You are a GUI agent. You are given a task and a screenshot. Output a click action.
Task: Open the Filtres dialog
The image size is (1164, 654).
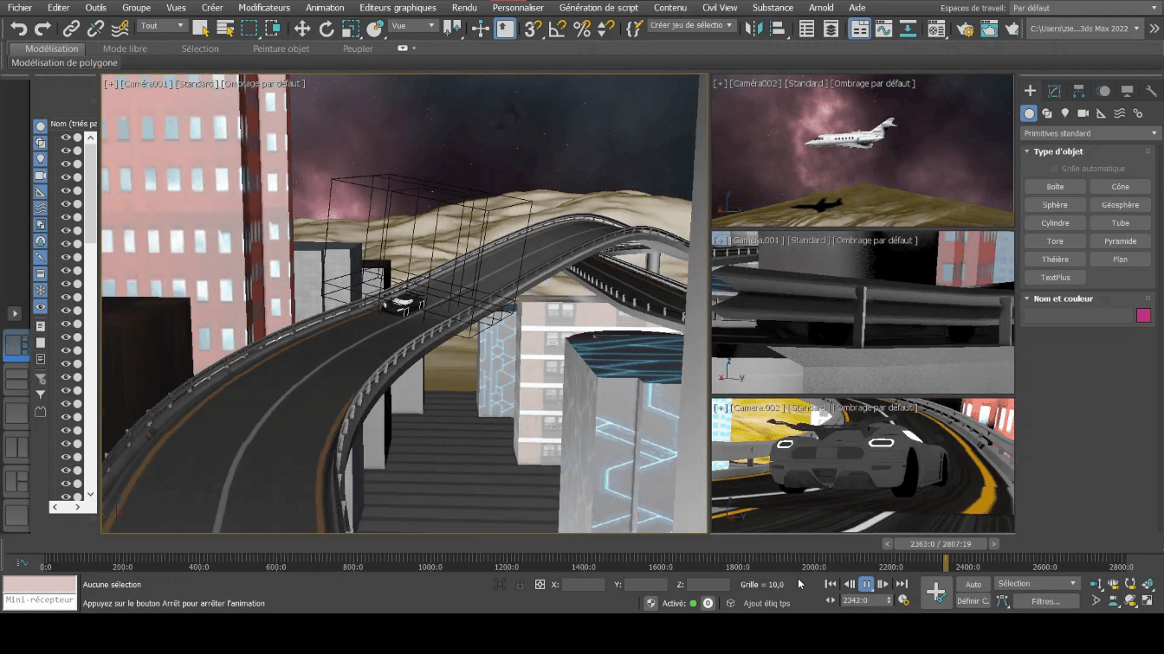(x=1048, y=601)
